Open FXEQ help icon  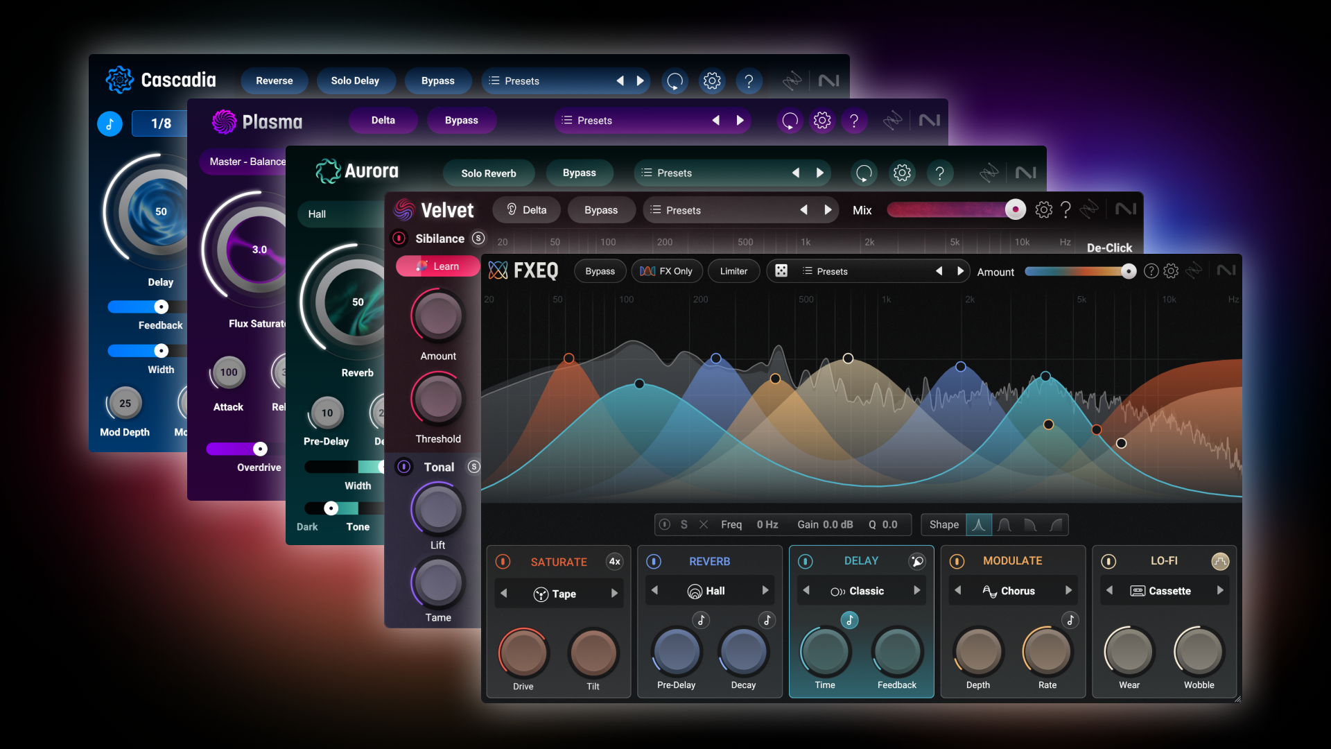1151,271
